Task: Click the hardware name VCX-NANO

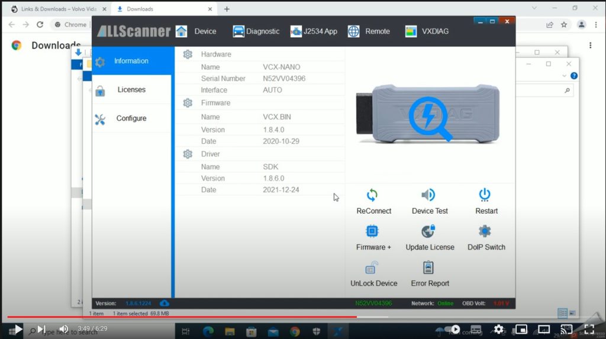Action: (281, 67)
